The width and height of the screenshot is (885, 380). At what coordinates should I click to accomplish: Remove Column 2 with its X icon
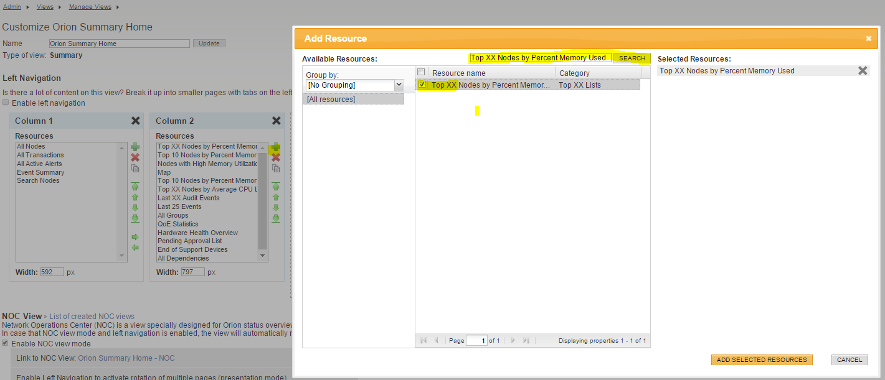[277, 121]
